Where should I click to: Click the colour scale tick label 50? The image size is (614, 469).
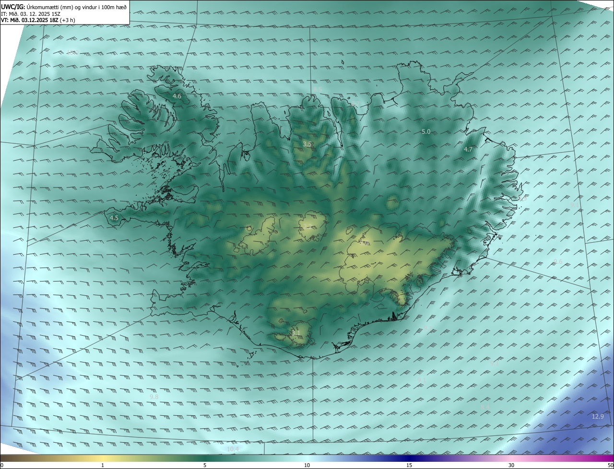[x=610, y=465]
